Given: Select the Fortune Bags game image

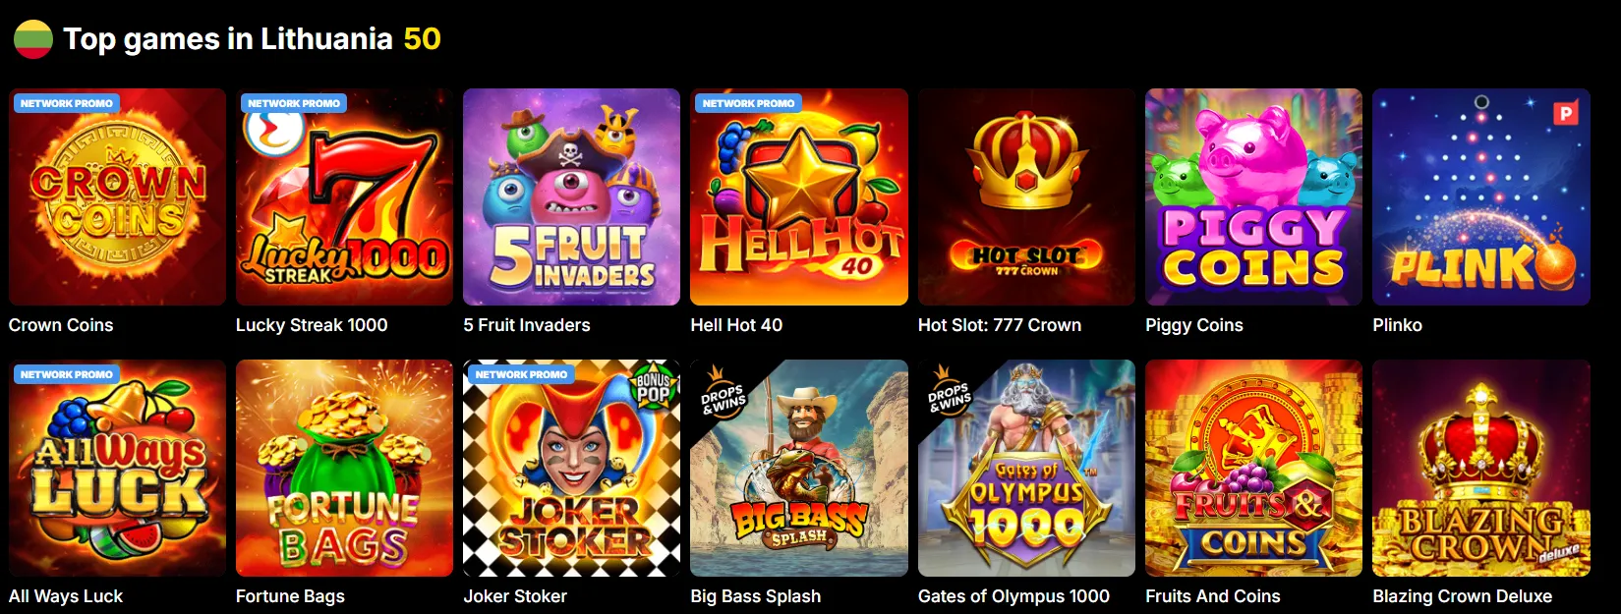Looking at the screenshot, I should point(344,468).
